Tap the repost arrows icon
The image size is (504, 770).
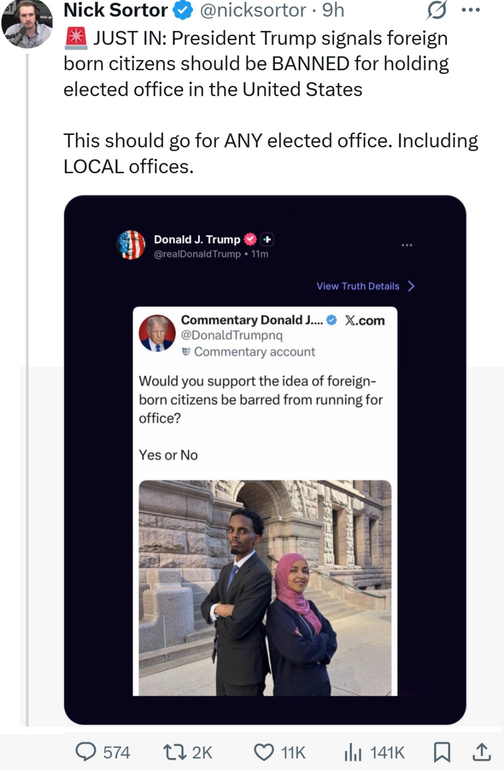pyautogui.click(x=173, y=752)
